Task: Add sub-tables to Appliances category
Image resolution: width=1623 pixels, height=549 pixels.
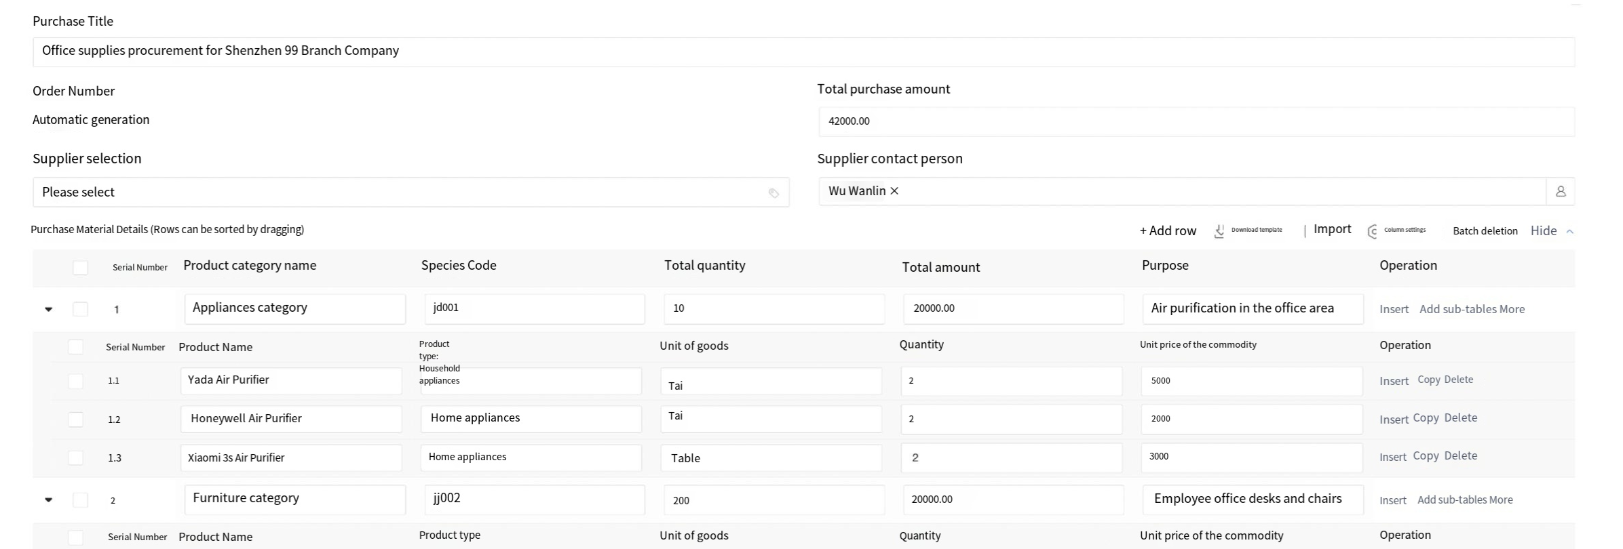Action: coord(1457,309)
